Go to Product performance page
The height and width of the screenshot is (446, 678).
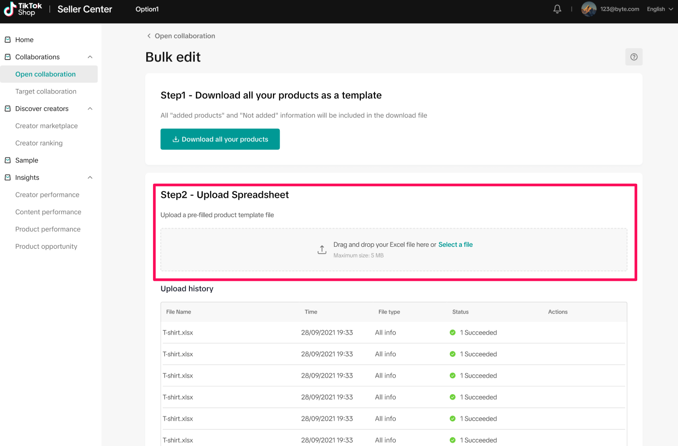48,229
